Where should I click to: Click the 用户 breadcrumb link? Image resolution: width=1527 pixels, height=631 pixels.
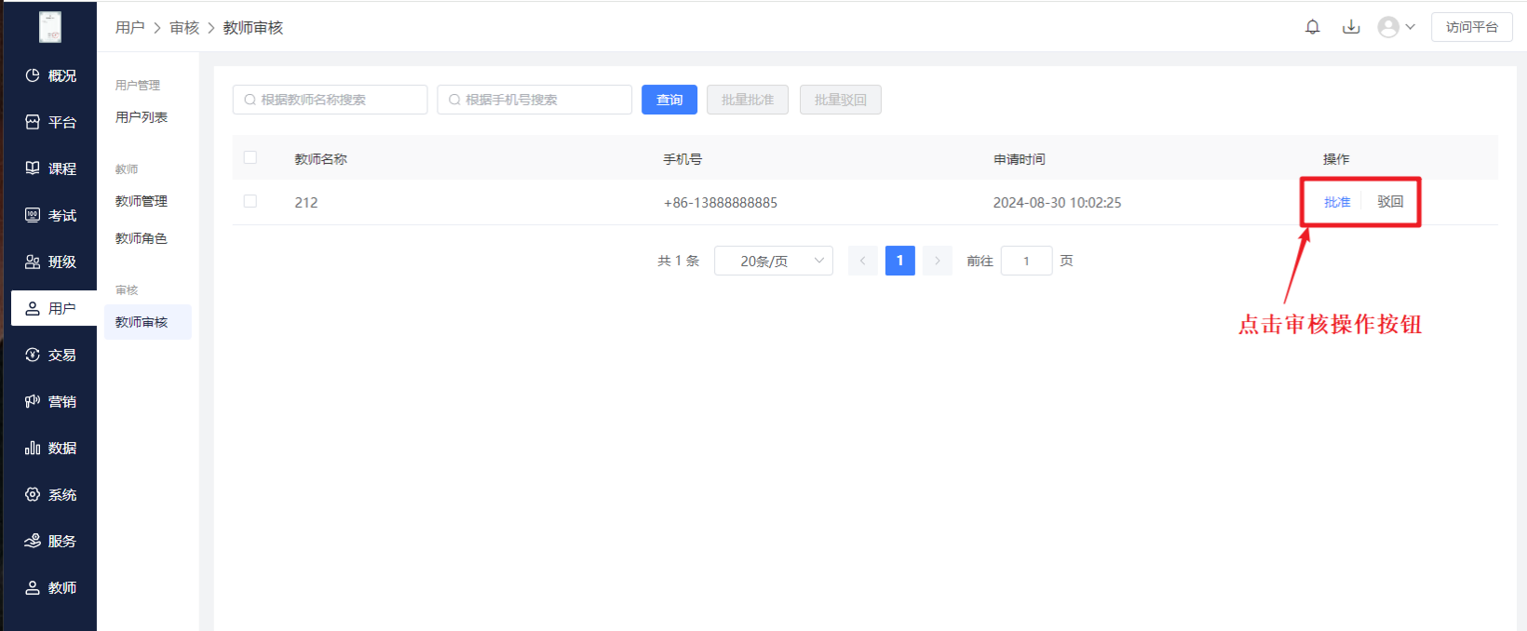pyautogui.click(x=130, y=28)
